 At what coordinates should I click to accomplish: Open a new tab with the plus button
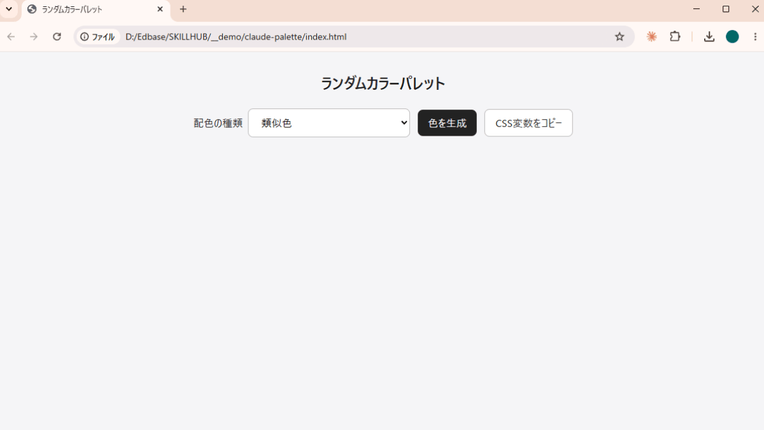click(183, 9)
